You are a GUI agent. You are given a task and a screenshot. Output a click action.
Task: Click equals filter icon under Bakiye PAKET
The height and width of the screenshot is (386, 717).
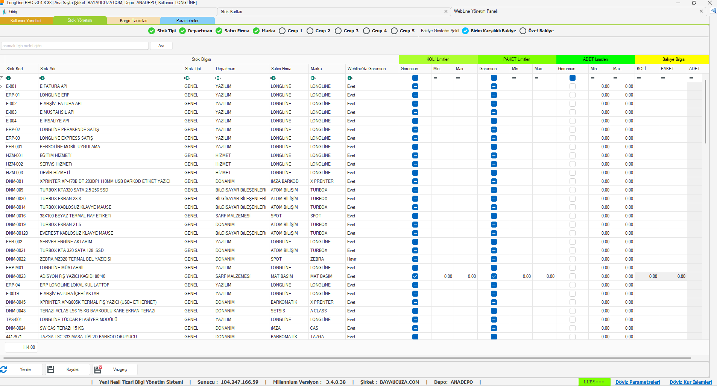click(663, 78)
